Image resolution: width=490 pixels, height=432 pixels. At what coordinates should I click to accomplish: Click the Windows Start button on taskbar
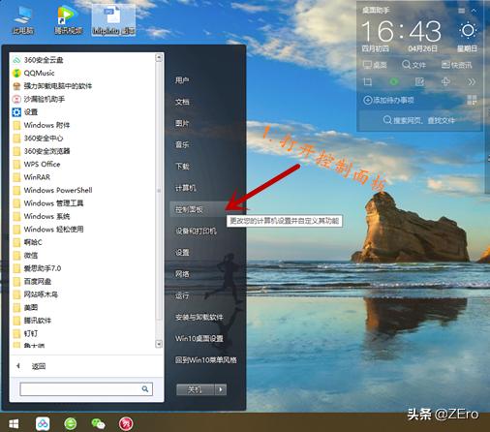14,423
